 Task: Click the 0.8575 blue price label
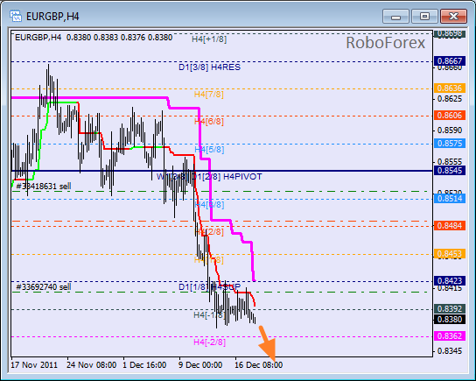(450, 143)
